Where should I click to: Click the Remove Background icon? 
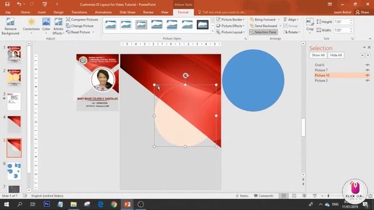click(11, 22)
